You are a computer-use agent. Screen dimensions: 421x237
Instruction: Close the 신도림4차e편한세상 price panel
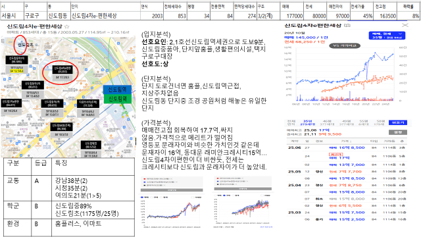(x=405, y=25)
